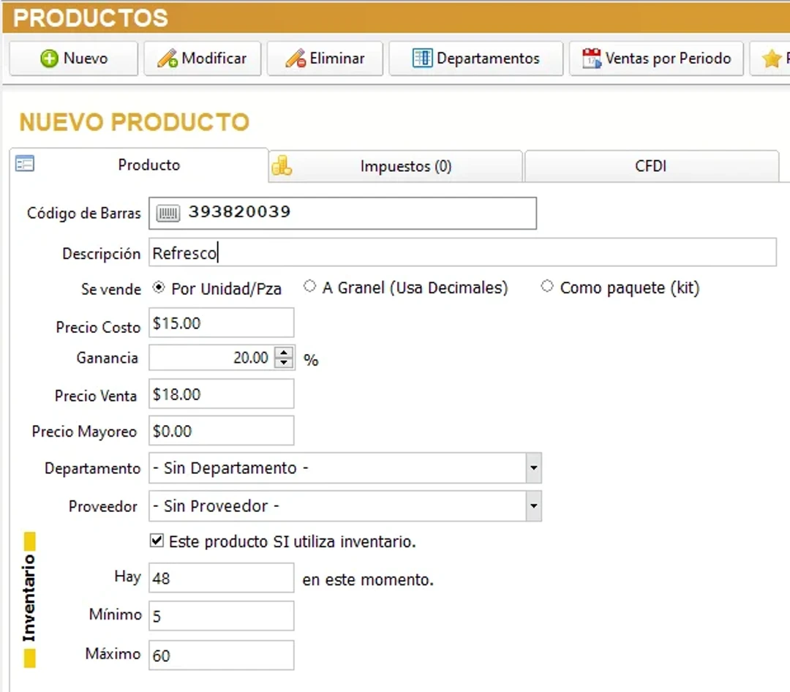Click the barcode icon beside Código de Barras

tap(168, 213)
